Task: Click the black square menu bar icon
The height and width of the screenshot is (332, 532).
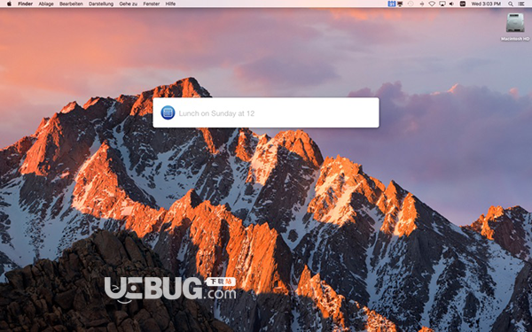Action: pos(463,4)
